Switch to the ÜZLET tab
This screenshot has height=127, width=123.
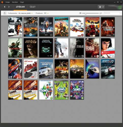click(x=33, y=7)
